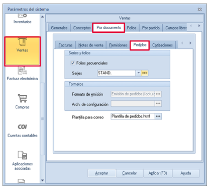The width and height of the screenshot is (210, 188).
Task: Browse for Plantilla para correo file
Action: click(158, 116)
